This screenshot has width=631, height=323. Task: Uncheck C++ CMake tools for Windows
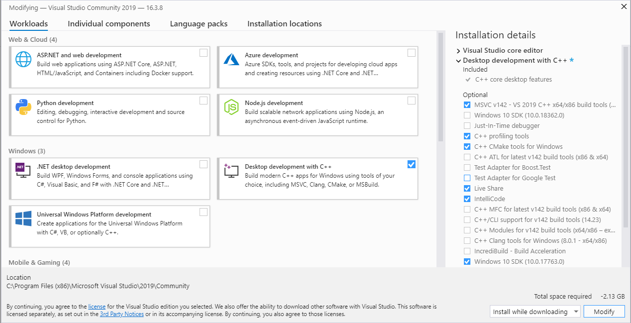click(467, 147)
